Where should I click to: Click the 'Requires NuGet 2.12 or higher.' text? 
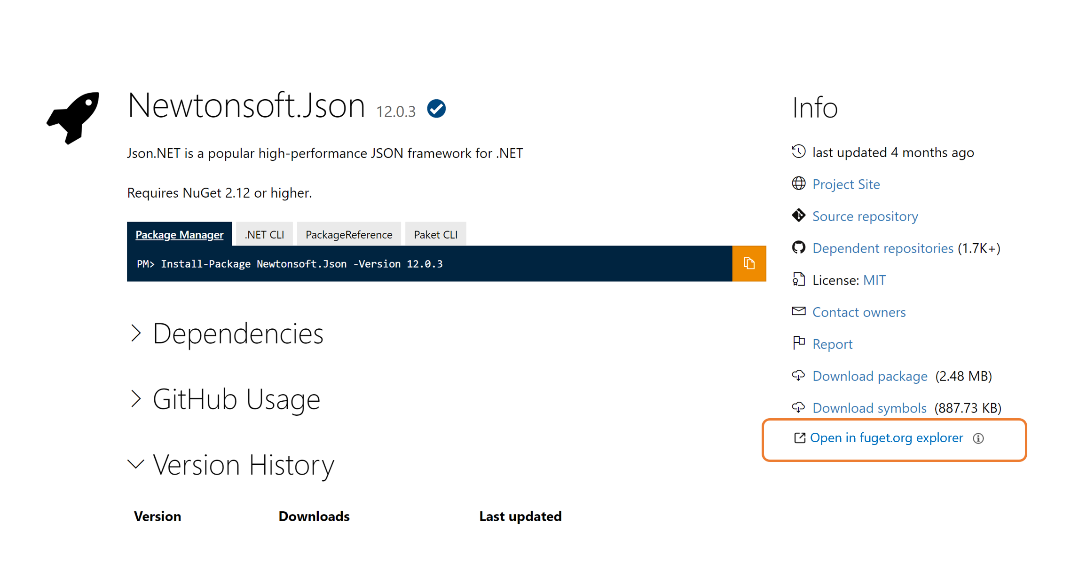point(220,193)
